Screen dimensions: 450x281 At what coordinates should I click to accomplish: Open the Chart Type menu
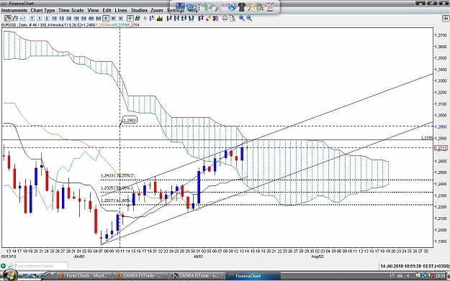click(x=42, y=10)
